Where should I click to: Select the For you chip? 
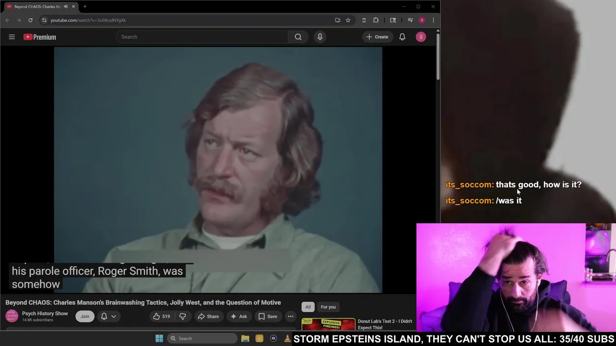(328, 307)
